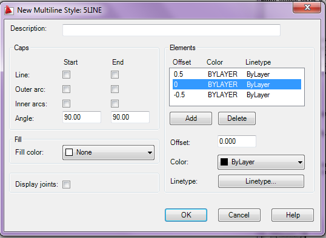Click the Start angle field

82,117
